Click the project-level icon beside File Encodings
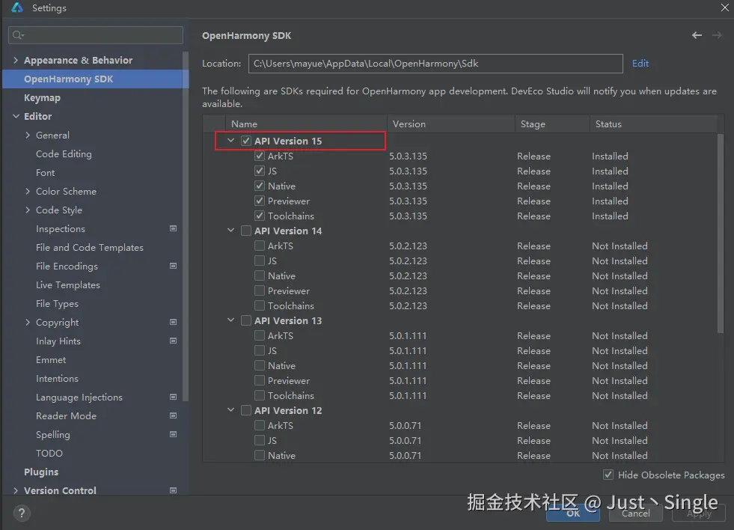The height and width of the screenshot is (530, 734). click(x=173, y=266)
